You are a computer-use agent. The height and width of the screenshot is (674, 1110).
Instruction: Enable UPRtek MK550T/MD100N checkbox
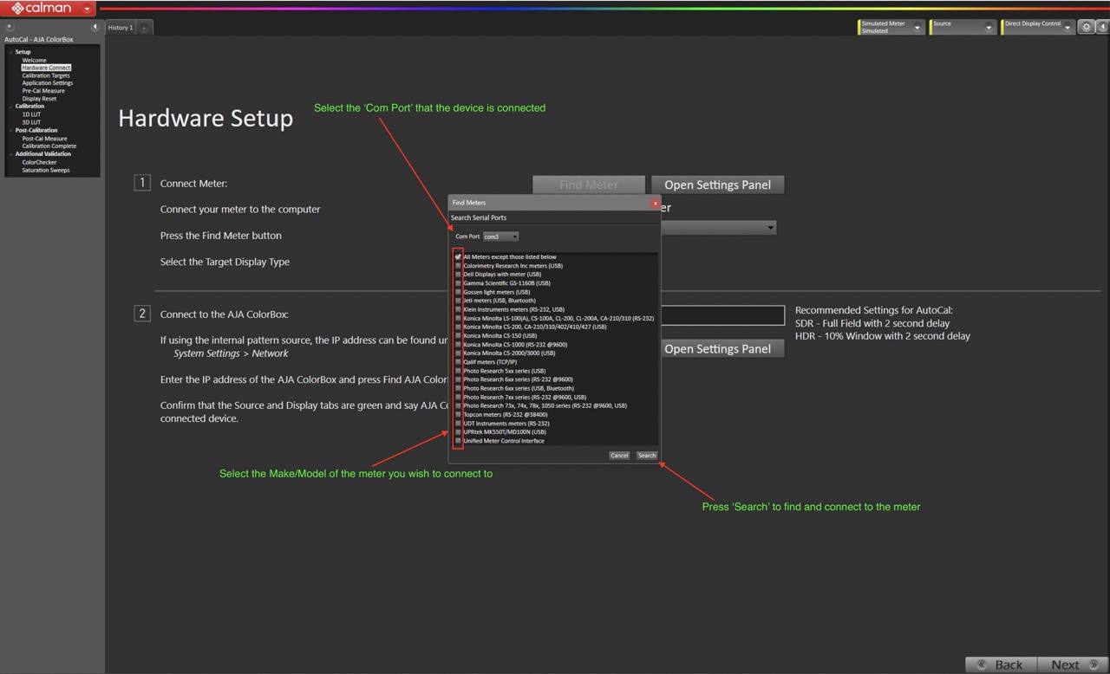tap(458, 431)
